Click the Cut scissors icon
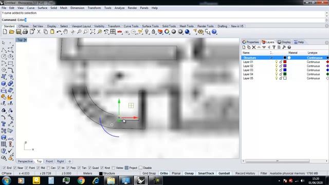 [39, 32]
